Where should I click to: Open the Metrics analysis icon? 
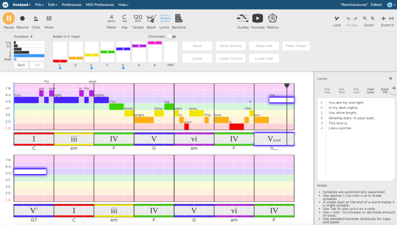pyautogui.click(x=272, y=18)
